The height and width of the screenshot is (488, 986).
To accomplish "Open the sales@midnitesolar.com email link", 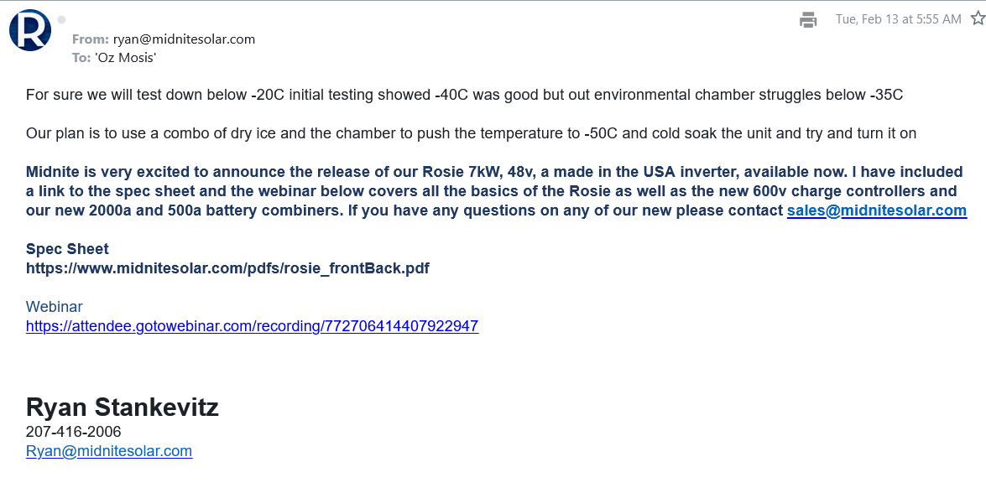I will pyautogui.click(x=876, y=210).
